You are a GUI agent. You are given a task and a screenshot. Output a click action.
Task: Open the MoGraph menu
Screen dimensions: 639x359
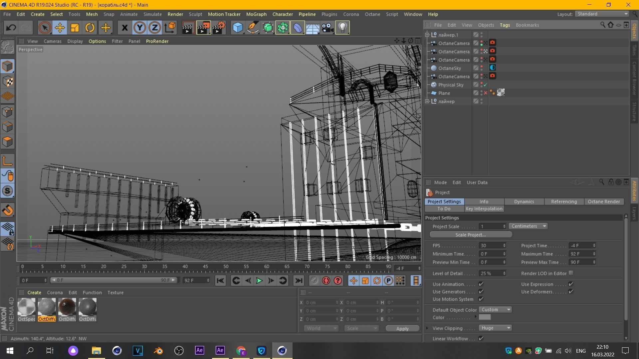(256, 14)
